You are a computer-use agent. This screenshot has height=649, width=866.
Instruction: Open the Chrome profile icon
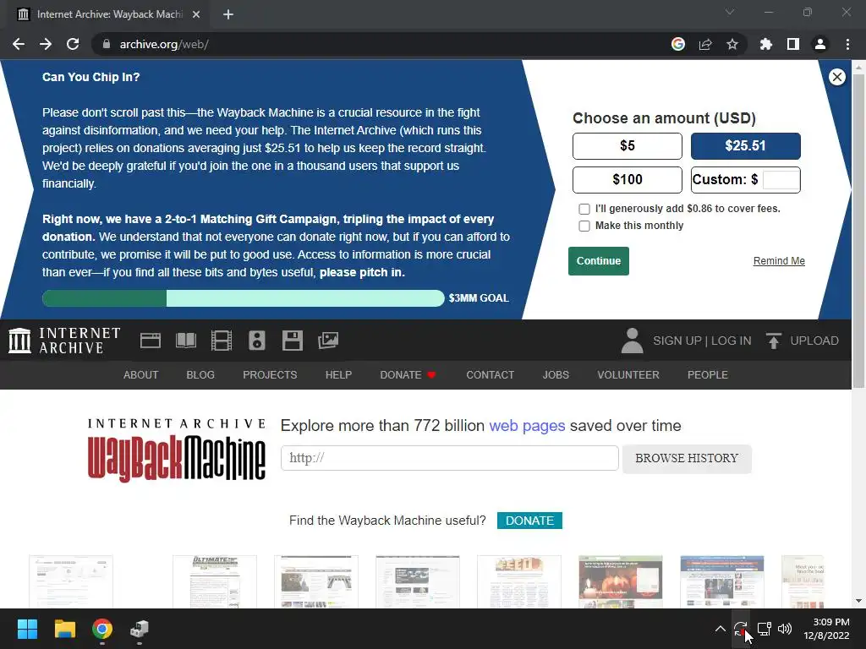[820, 44]
